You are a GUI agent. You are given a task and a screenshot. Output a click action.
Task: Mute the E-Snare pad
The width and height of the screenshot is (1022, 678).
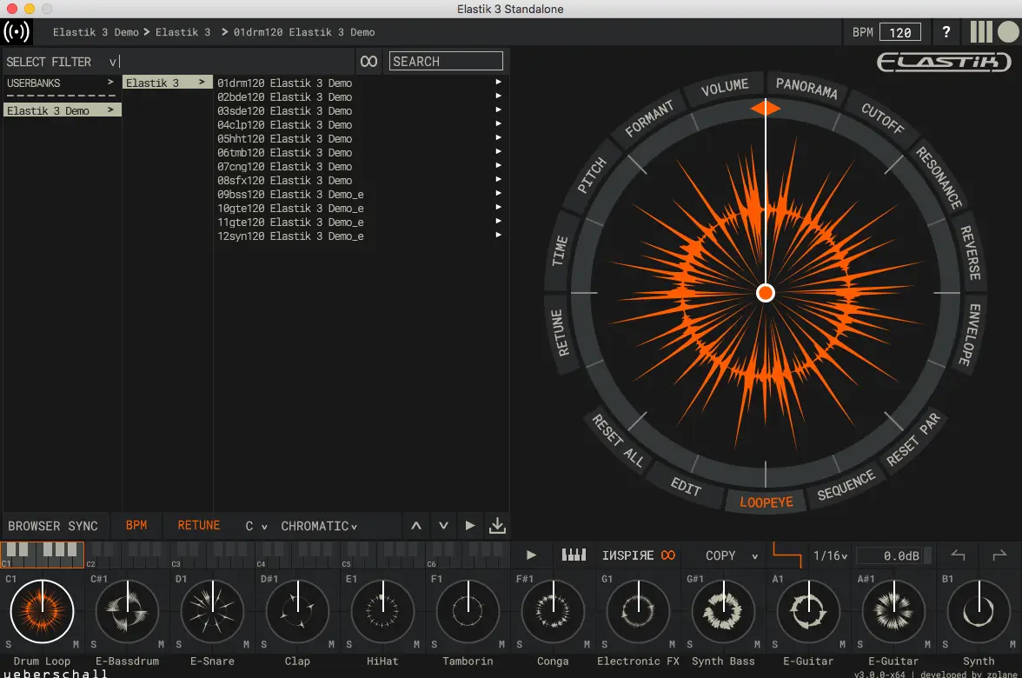(247, 645)
